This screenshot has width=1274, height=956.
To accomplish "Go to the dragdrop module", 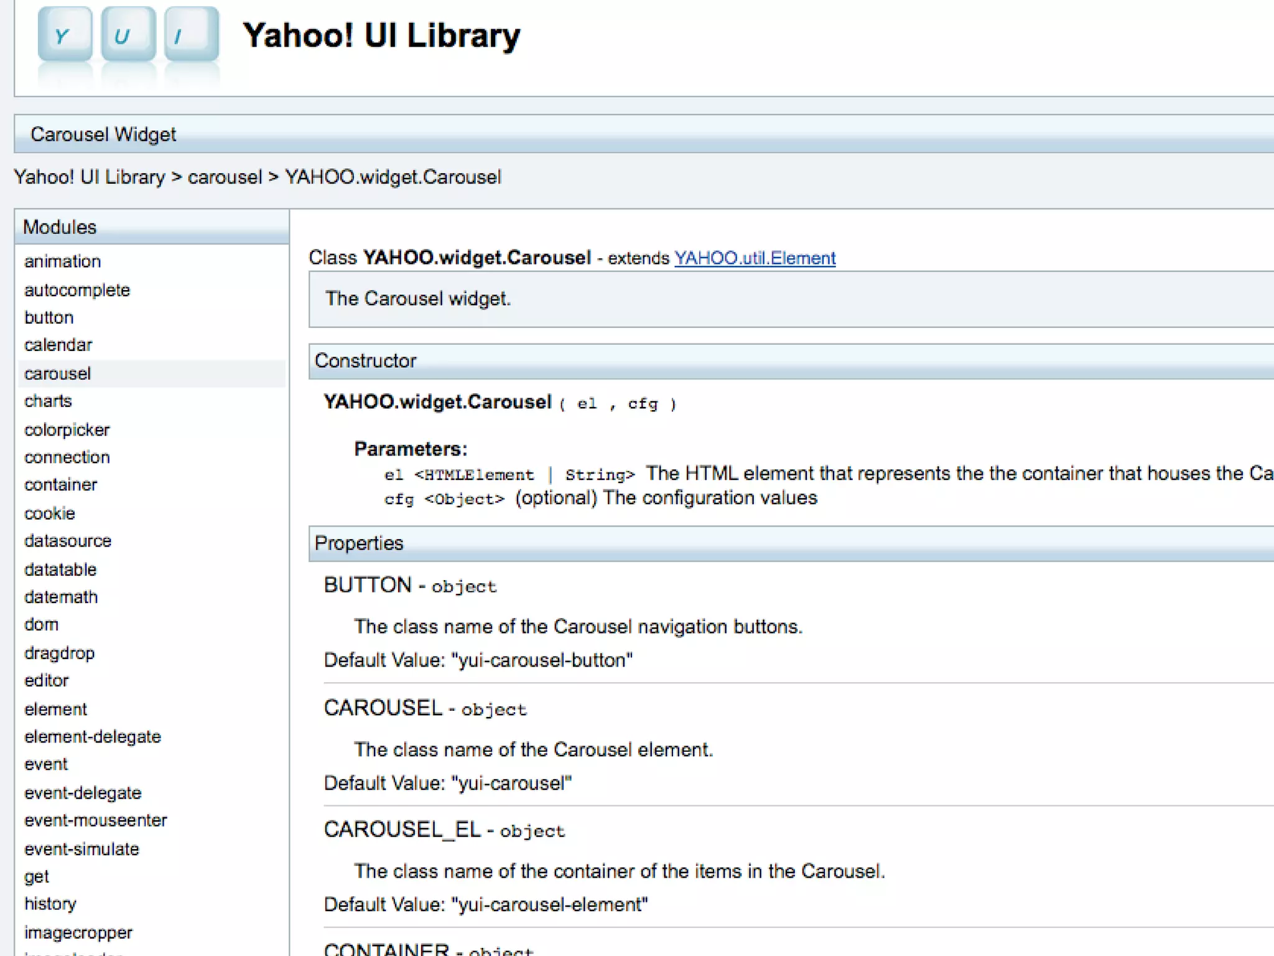I will (59, 653).
